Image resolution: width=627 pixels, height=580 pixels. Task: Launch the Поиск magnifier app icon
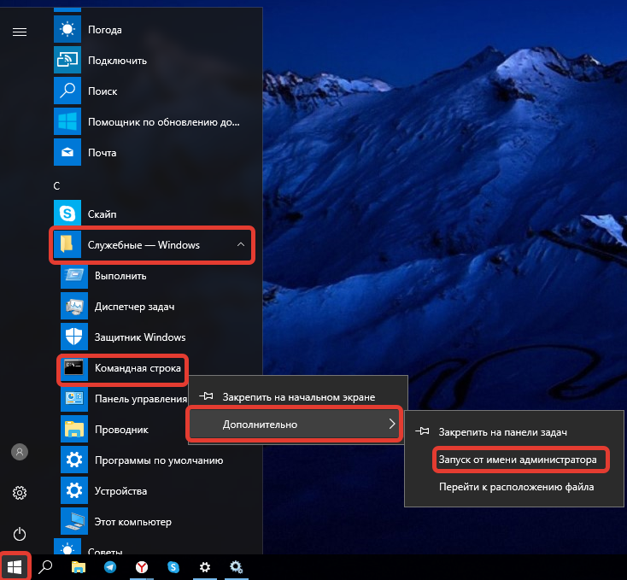(x=67, y=91)
